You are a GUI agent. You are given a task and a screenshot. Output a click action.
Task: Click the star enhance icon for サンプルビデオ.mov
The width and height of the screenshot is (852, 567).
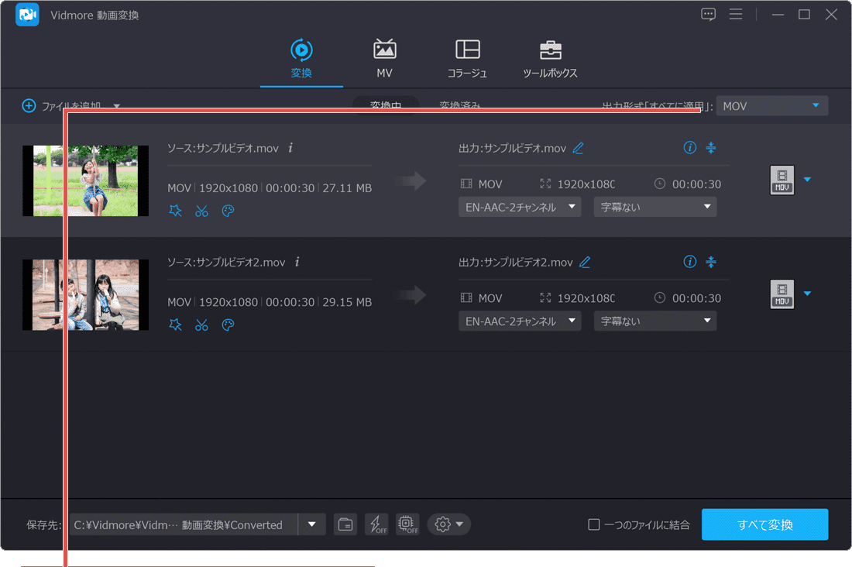click(x=176, y=211)
